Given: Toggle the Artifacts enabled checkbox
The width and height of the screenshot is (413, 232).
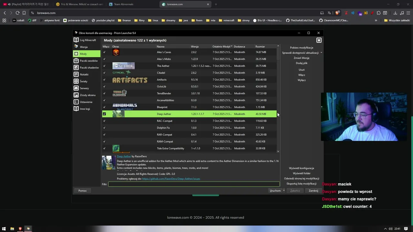Looking at the screenshot, I should click(104, 80).
